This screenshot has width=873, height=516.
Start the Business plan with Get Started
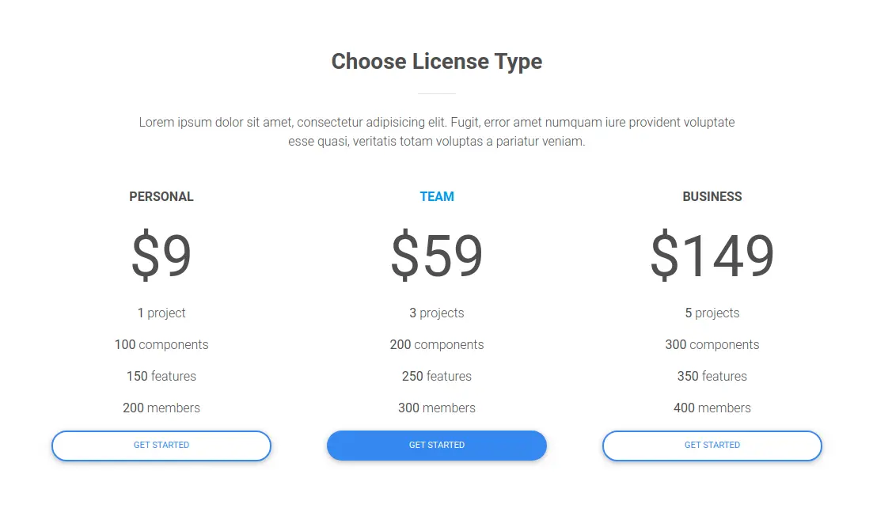pos(712,446)
